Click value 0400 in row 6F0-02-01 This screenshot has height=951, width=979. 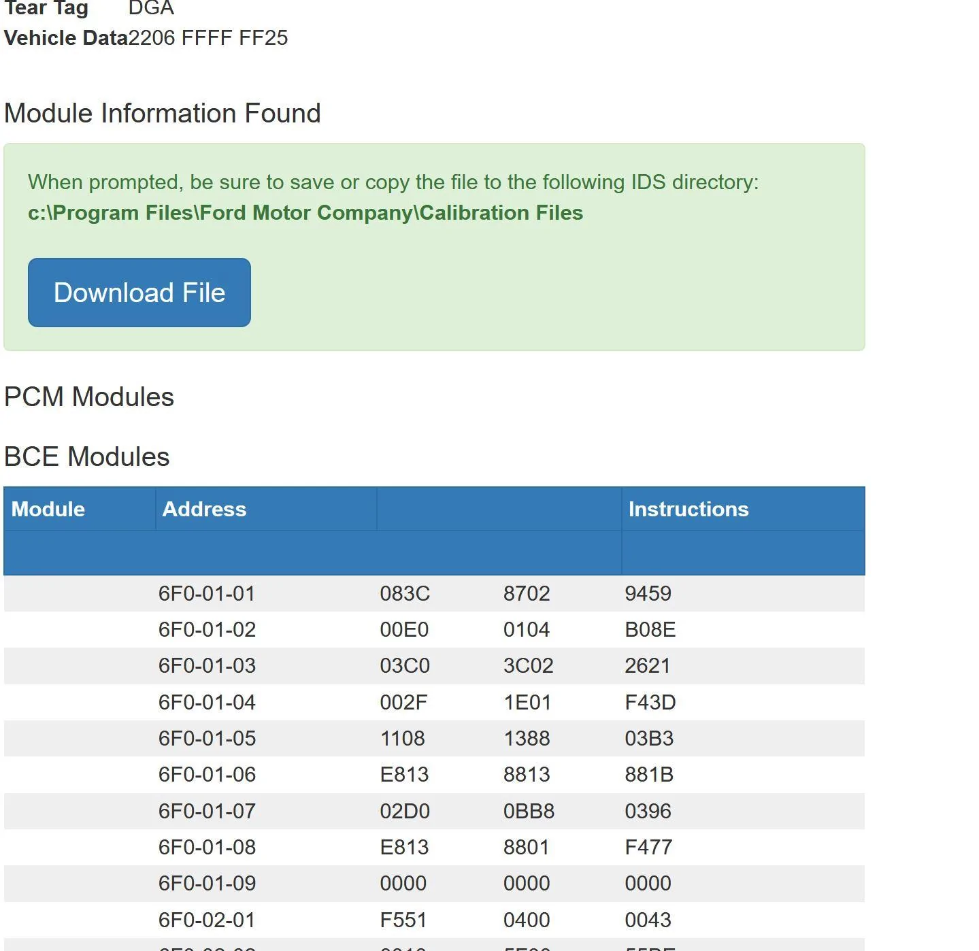click(527, 920)
